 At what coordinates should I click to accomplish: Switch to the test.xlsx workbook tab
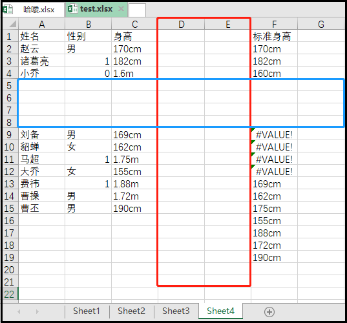tap(96, 9)
